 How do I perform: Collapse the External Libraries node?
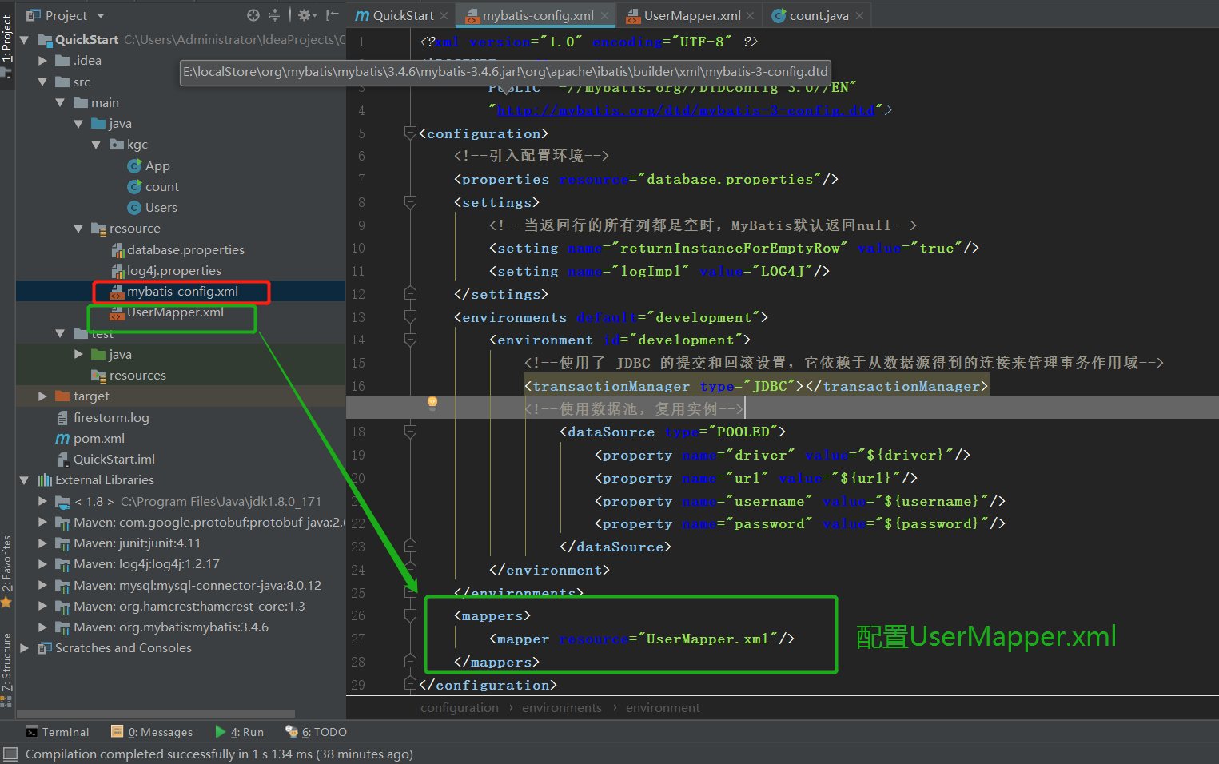point(23,479)
